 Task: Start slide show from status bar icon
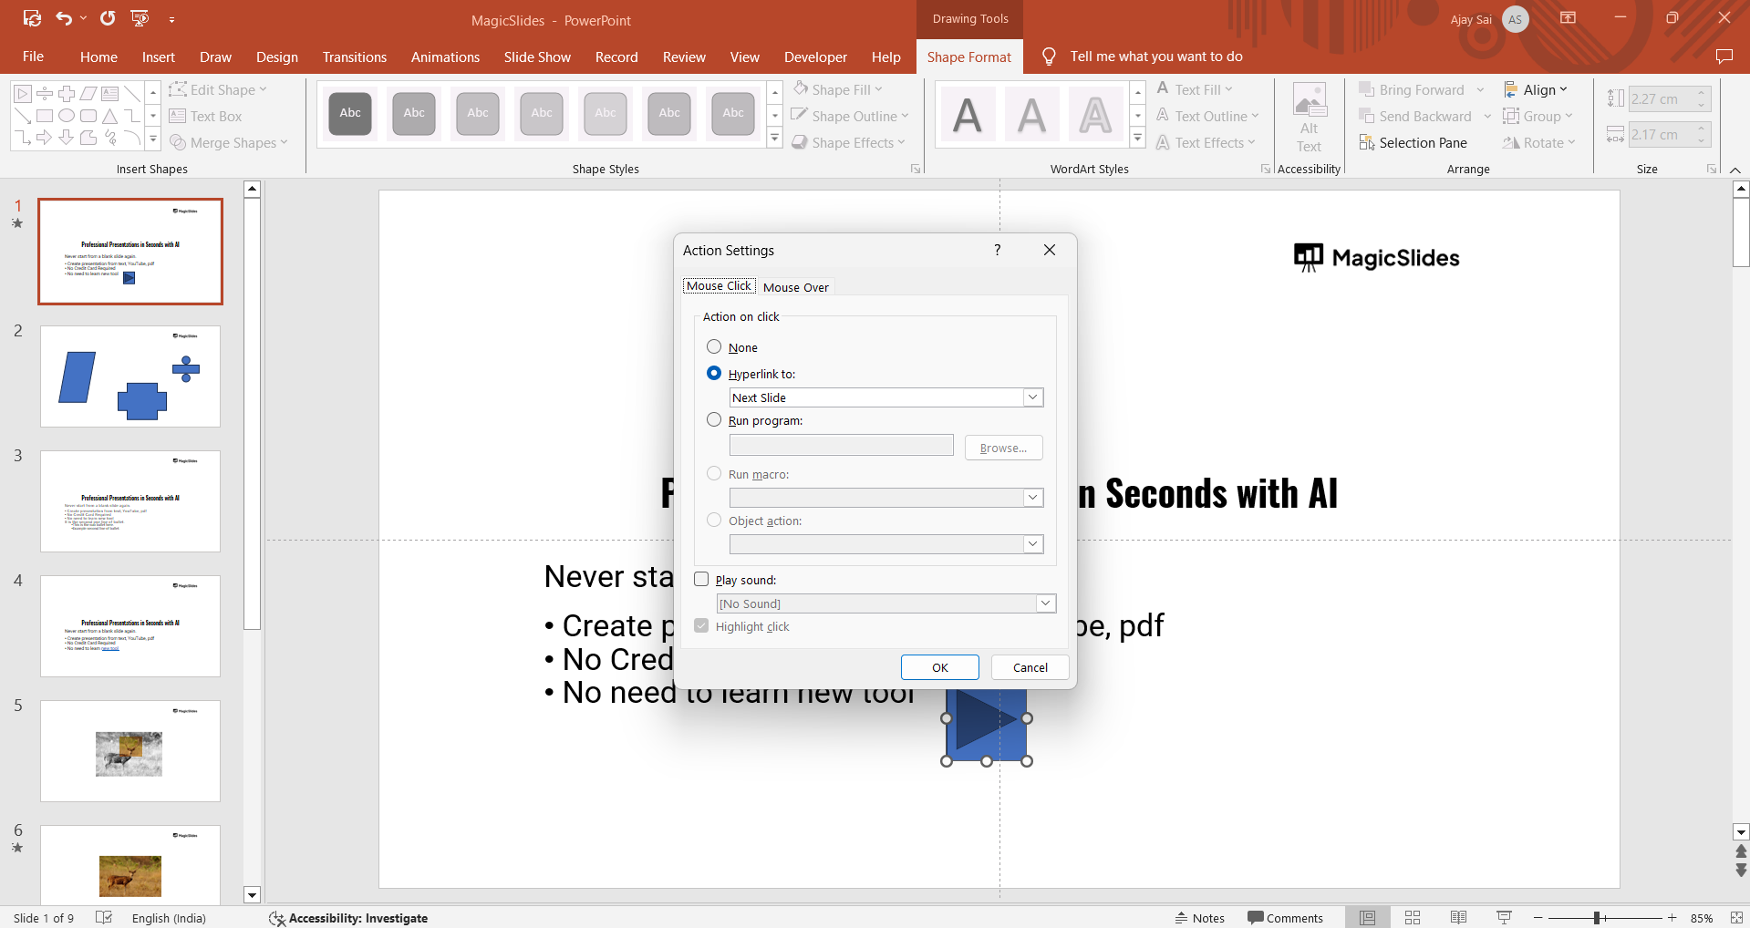click(x=1504, y=918)
